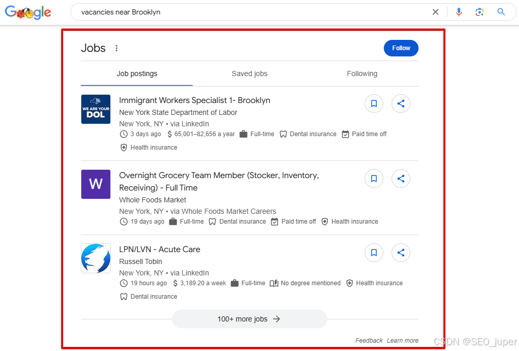Click the '100+ more jobs' button
This screenshot has width=519, height=351.
pos(249,319)
